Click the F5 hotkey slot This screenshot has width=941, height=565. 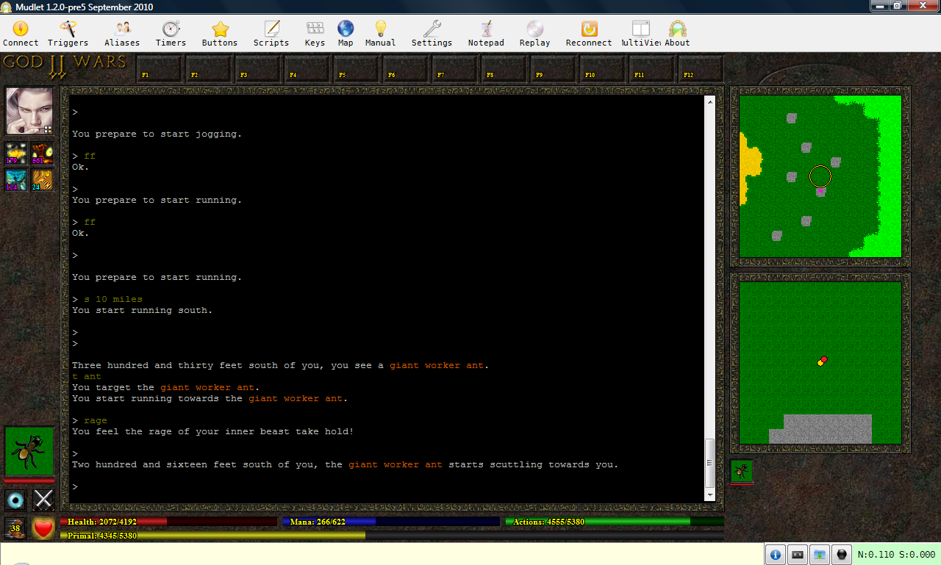click(356, 68)
